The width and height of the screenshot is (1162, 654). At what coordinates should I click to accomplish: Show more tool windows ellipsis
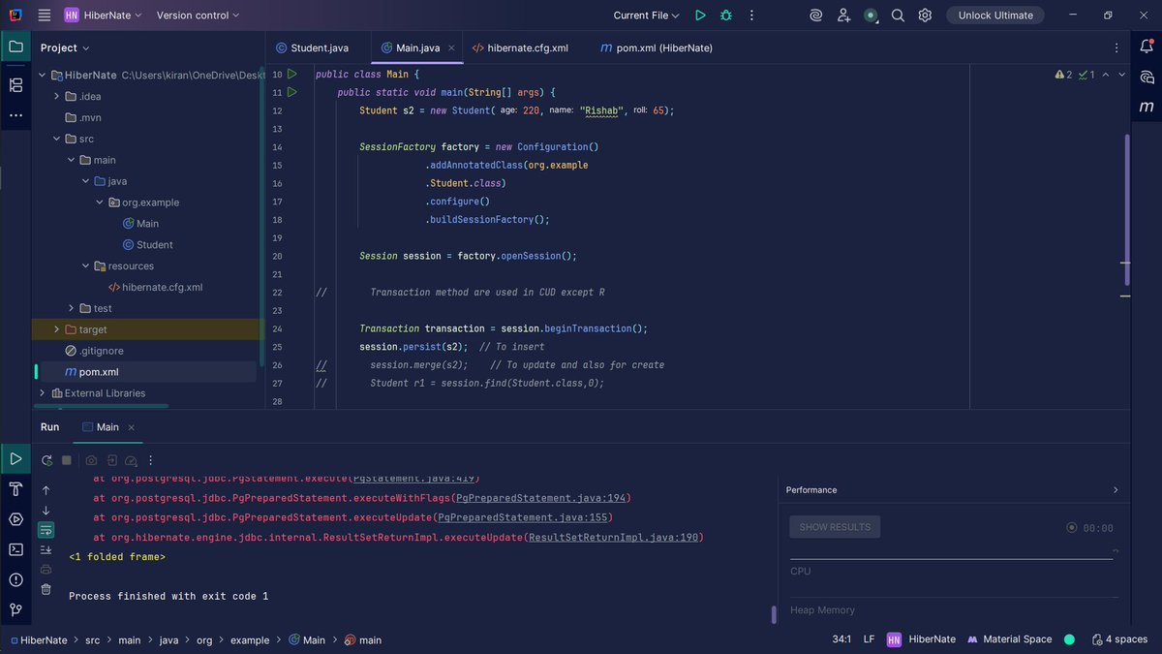click(15, 115)
